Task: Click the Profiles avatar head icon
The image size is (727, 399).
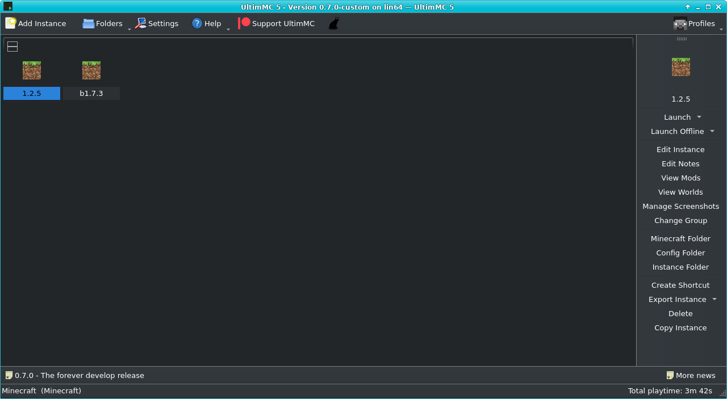Action: [x=680, y=23]
